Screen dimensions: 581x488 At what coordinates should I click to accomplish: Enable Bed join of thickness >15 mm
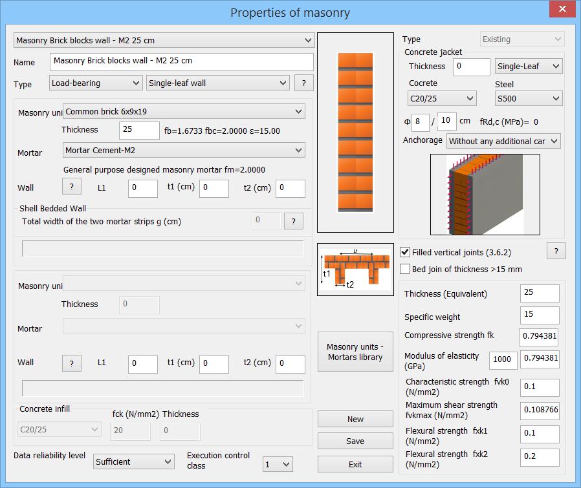point(405,269)
